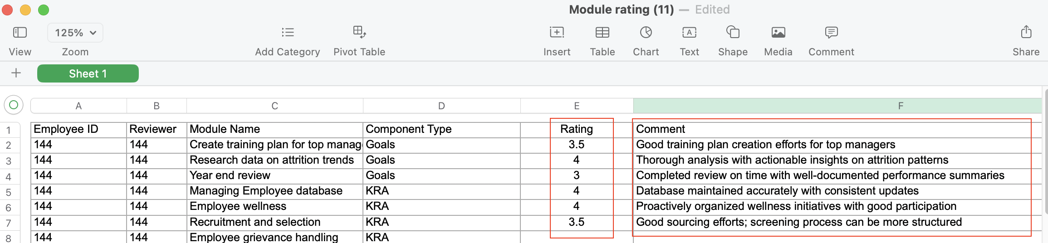Select row 5 header

9,192
